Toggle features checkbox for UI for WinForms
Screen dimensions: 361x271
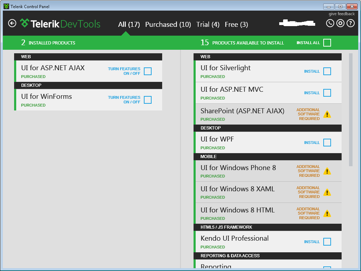click(148, 100)
